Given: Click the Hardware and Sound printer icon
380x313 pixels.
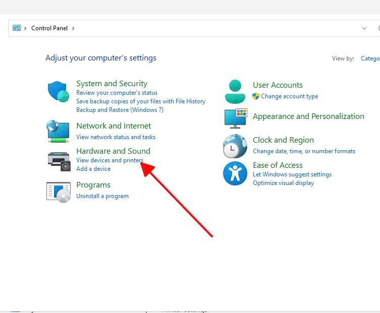Looking at the screenshot, I should click(59, 161).
